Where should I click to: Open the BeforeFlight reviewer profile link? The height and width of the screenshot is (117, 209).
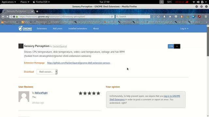[41, 93]
